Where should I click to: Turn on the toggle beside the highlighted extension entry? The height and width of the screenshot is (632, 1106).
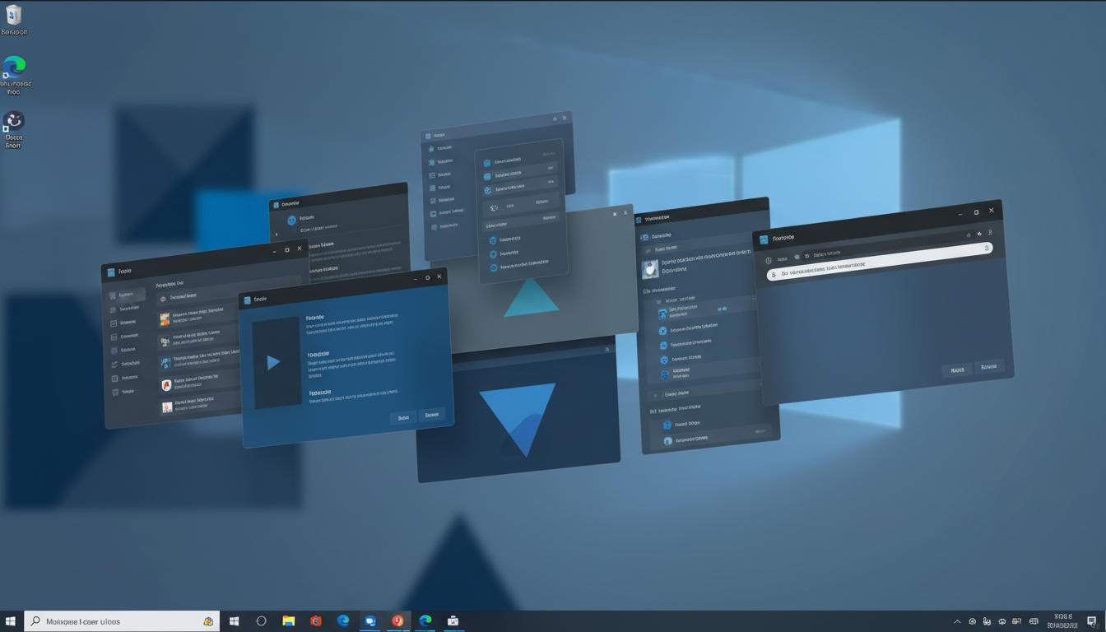721,309
